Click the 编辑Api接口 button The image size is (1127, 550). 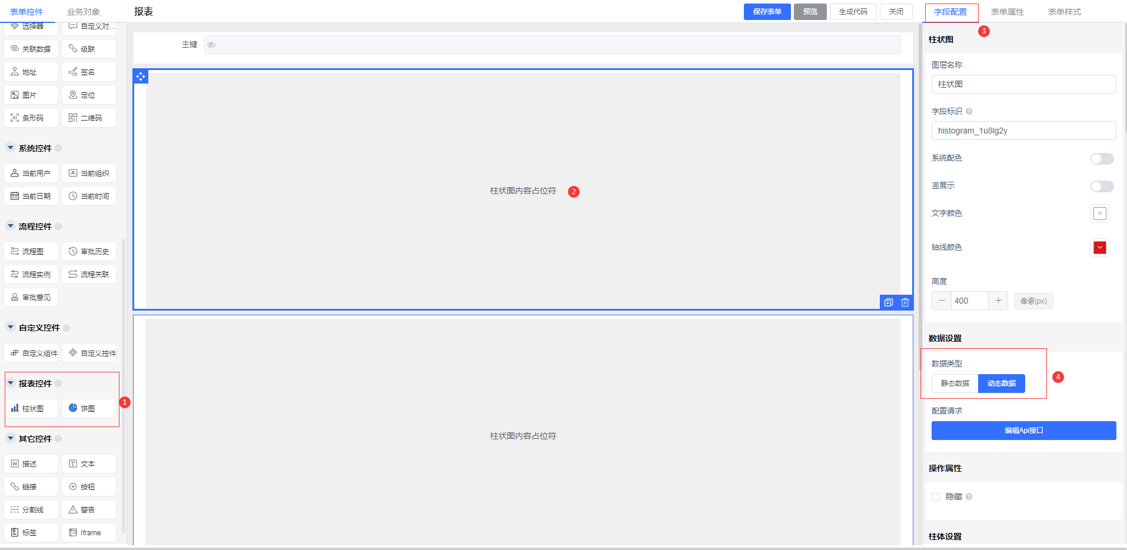(x=1023, y=431)
